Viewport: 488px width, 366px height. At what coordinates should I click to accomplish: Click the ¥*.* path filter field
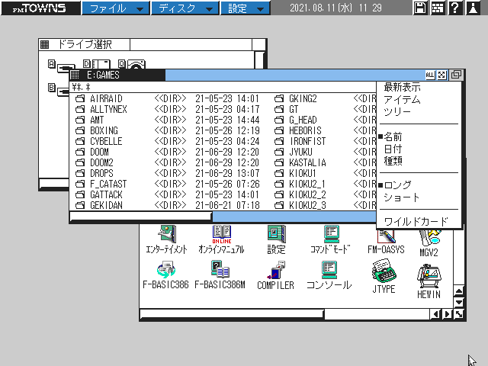(x=223, y=87)
